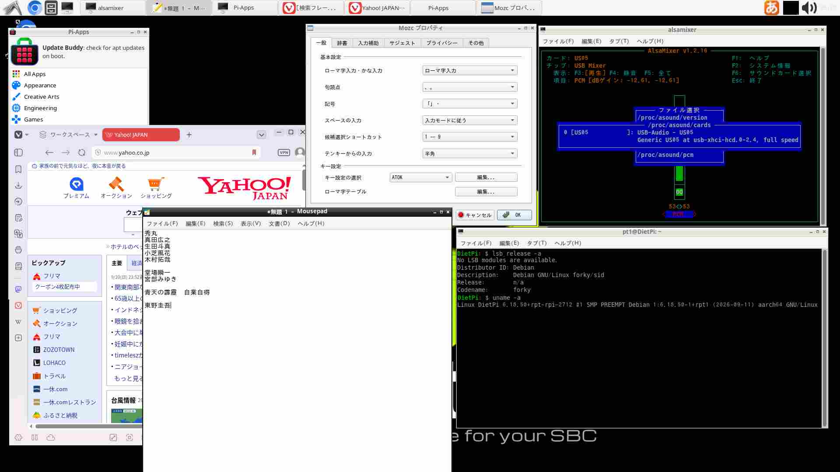Click the volume speaker icon in the system tray
The height and width of the screenshot is (472, 840).
pyautogui.click(x=809, y=8)
